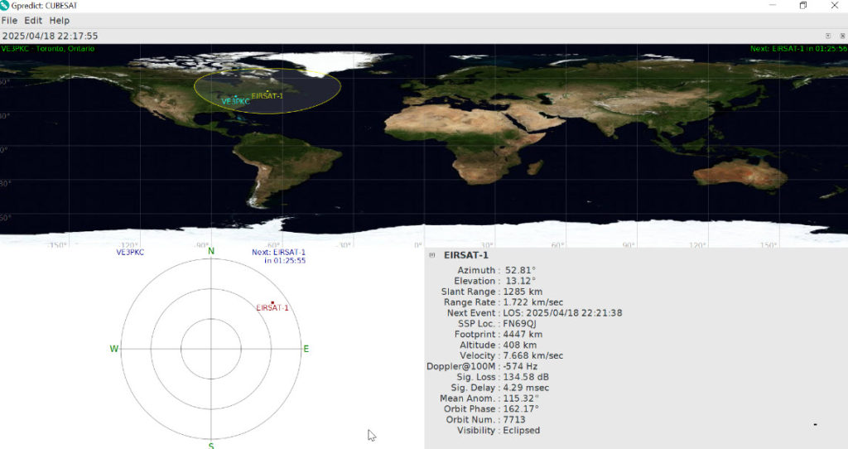
Task: Click the N marker on polar plot
Action: pos(211,252)
